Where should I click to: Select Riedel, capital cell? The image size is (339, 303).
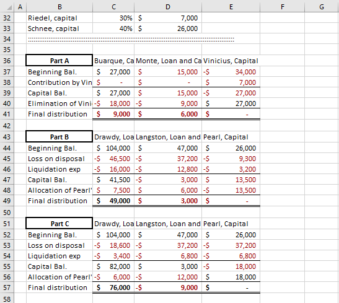(59, 18)
